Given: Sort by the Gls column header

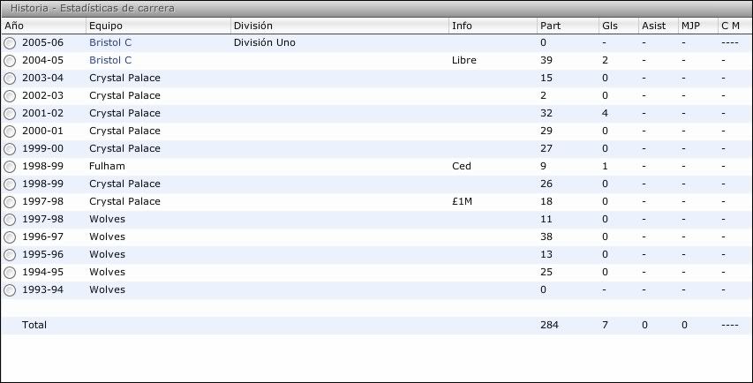Looking at the screenshot, I should point(619,26).
